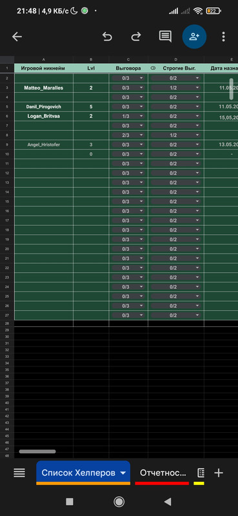The height and width of the screenshot is (516, 238).
Task: Open Выговора dropdown in row 27
Action: click(128, 315)
